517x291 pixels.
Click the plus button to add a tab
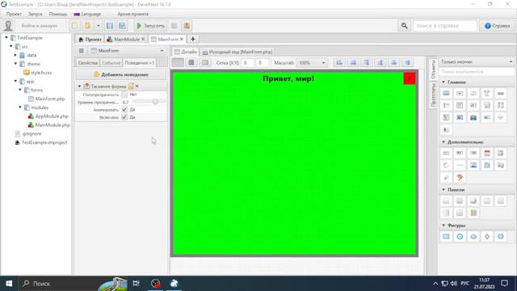193,39
